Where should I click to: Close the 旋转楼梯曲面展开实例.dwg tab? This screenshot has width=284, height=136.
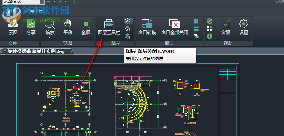coord(72,52)
